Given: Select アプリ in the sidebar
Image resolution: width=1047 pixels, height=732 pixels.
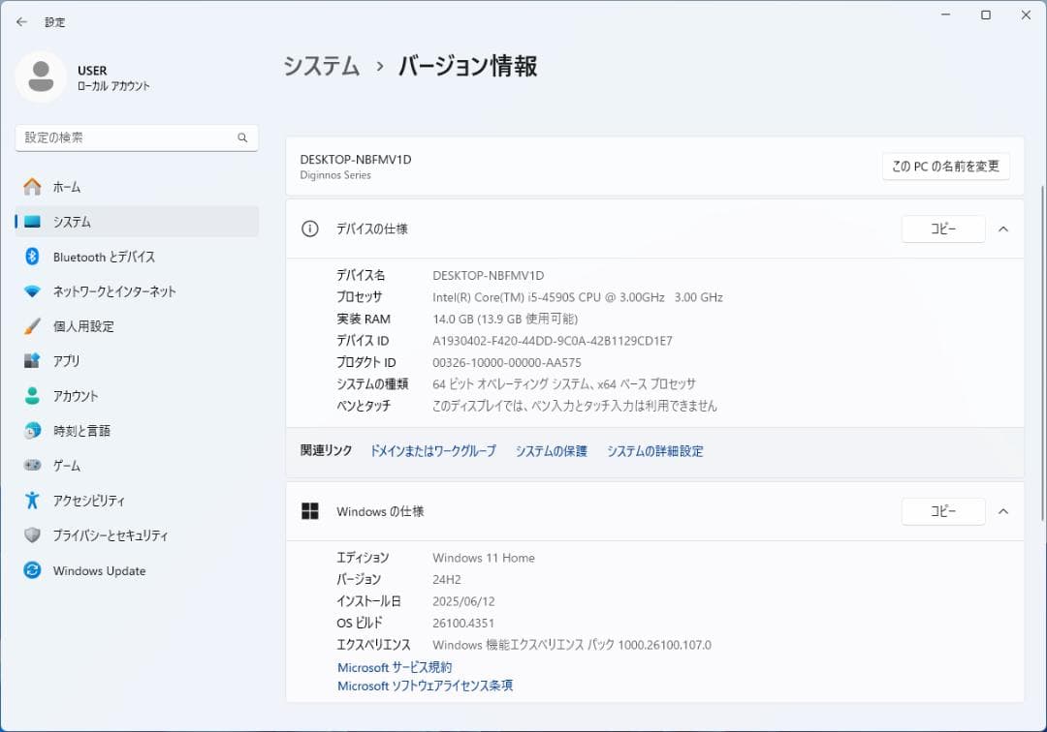Looking at the screenshot, I should 137,360.
